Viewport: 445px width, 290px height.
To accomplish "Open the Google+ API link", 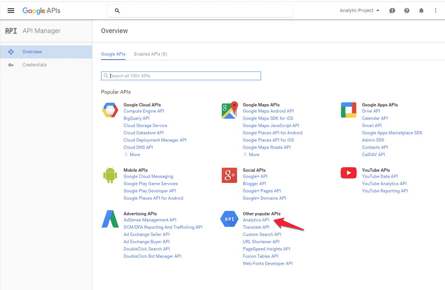I will click(255, 176).
